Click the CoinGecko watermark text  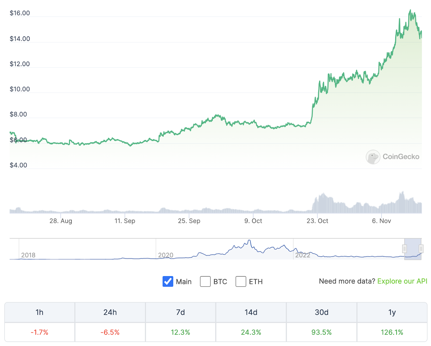pos(401,157)
